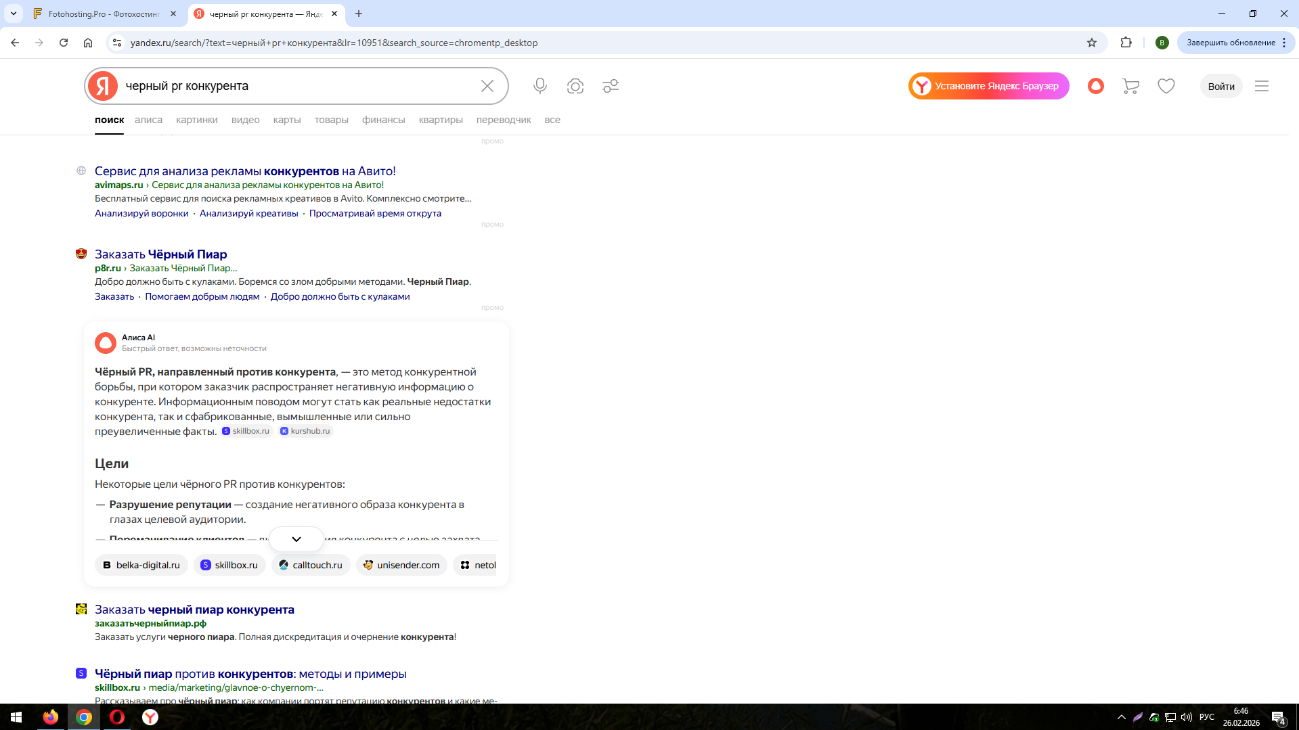Select the 'товары' search tab

coord(332,120)
